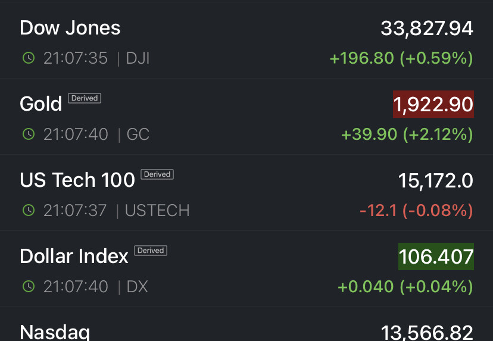Click the USTECH ticker symbol label

pos(157,211)
